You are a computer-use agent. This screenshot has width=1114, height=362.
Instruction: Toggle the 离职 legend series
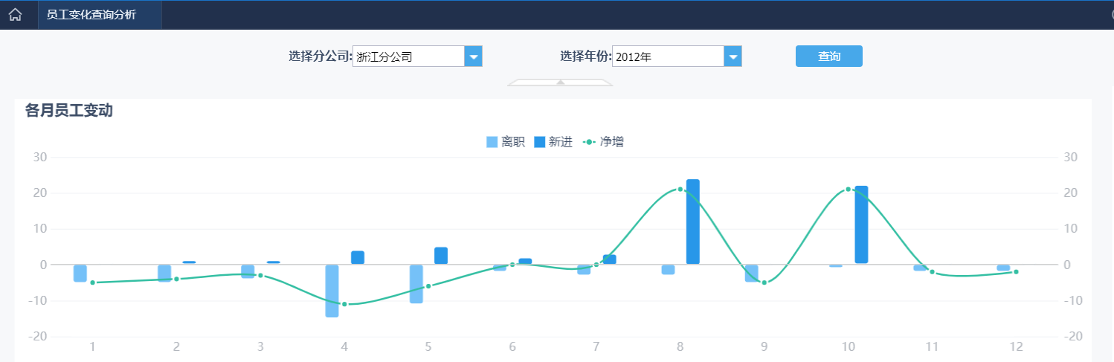point(506,142)
